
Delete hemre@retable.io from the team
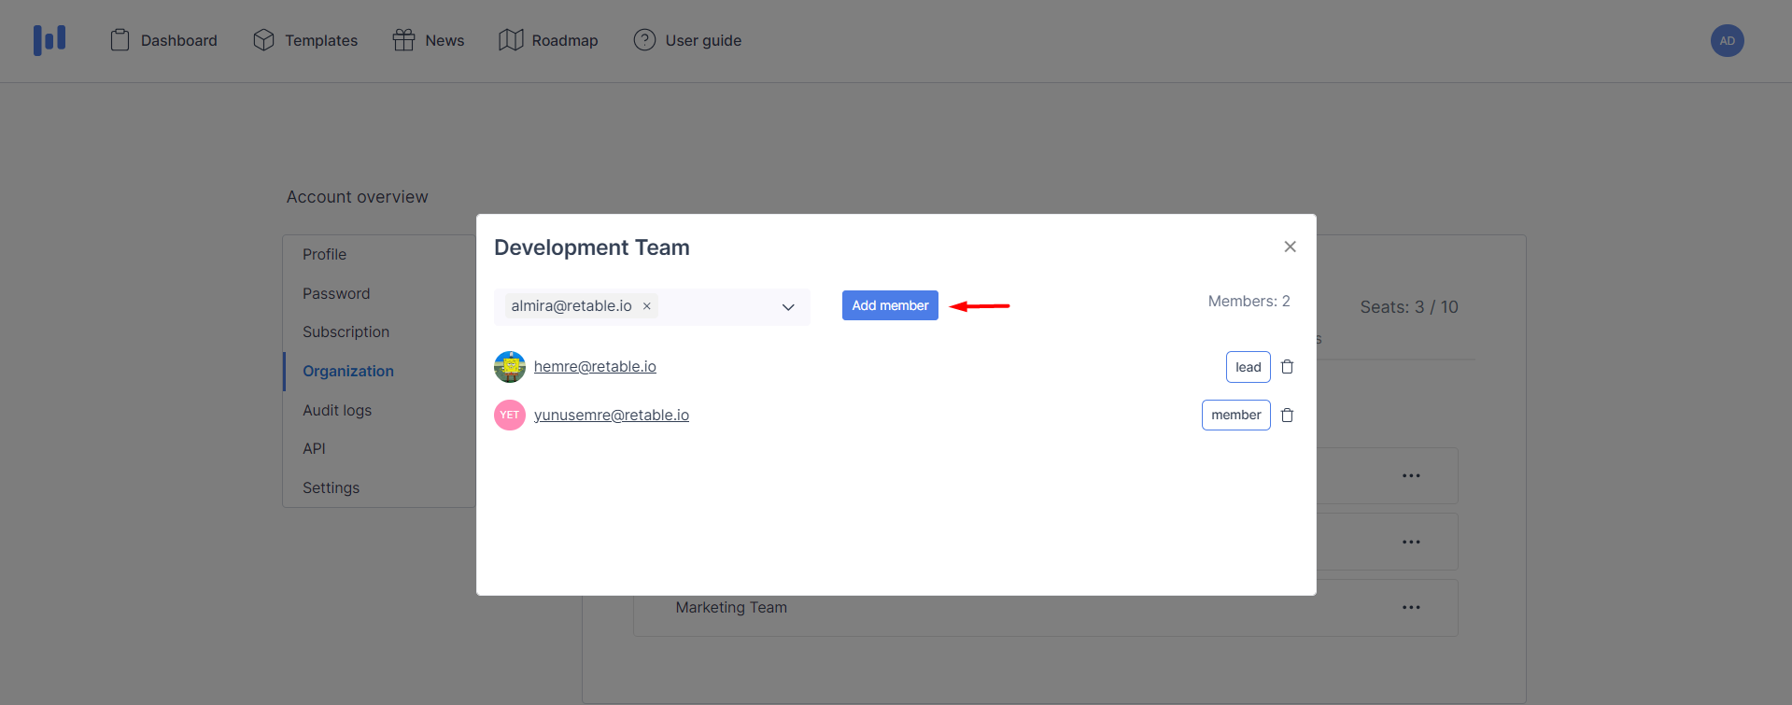[x=1287, y=367]
